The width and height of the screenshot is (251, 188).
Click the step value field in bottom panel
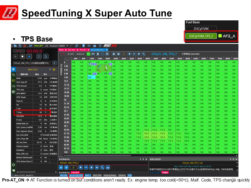pyautogui.click(x=73, y=167)
